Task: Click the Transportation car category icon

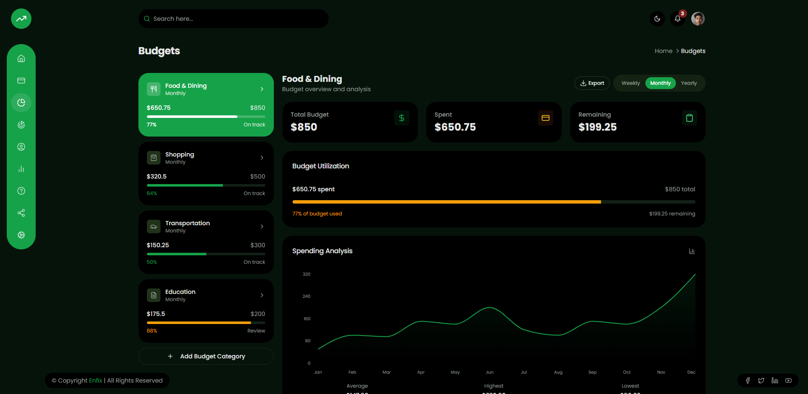Action: pos(154,226)
